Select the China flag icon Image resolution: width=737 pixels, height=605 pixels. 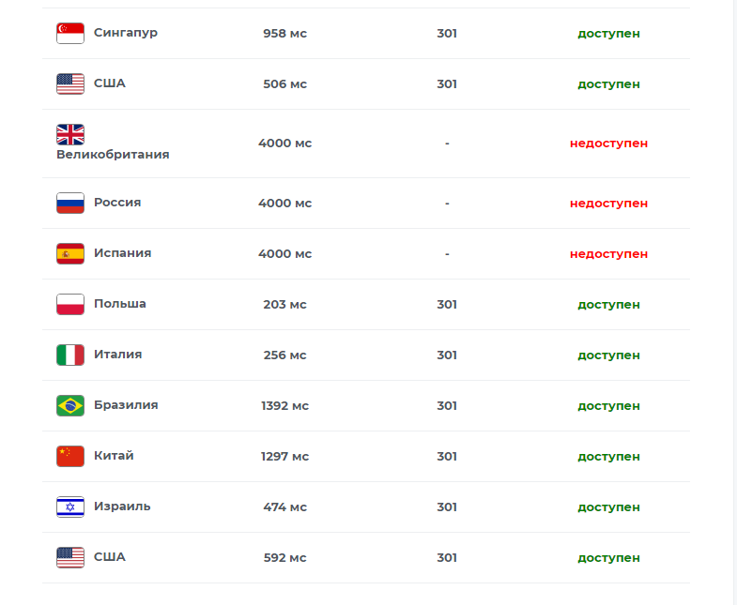(x=70, y=456)
